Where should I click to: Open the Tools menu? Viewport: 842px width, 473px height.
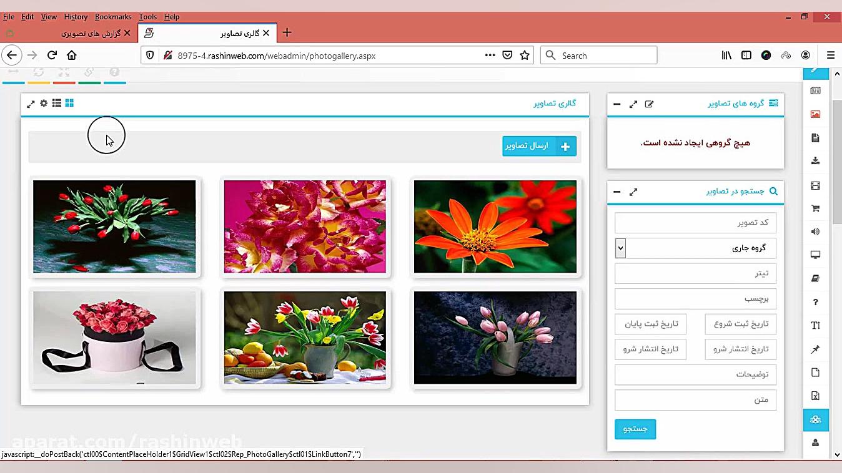click(x=147, y=17)
